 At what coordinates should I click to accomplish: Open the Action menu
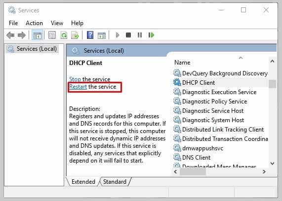pos(34,23)
